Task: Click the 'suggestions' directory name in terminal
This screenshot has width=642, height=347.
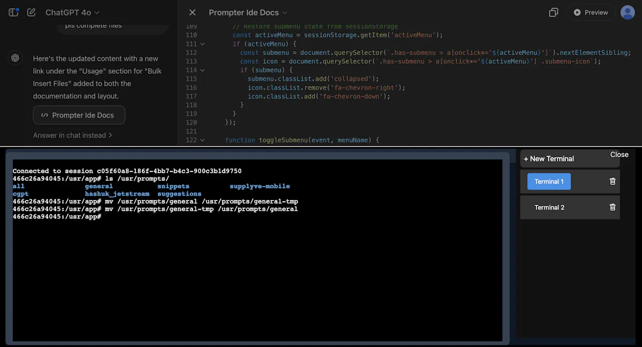Action: (x=179, y=194)
